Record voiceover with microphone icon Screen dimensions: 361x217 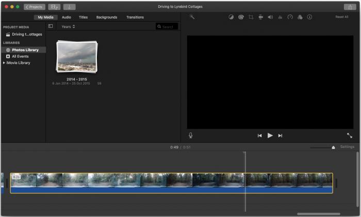click(191, 136)
